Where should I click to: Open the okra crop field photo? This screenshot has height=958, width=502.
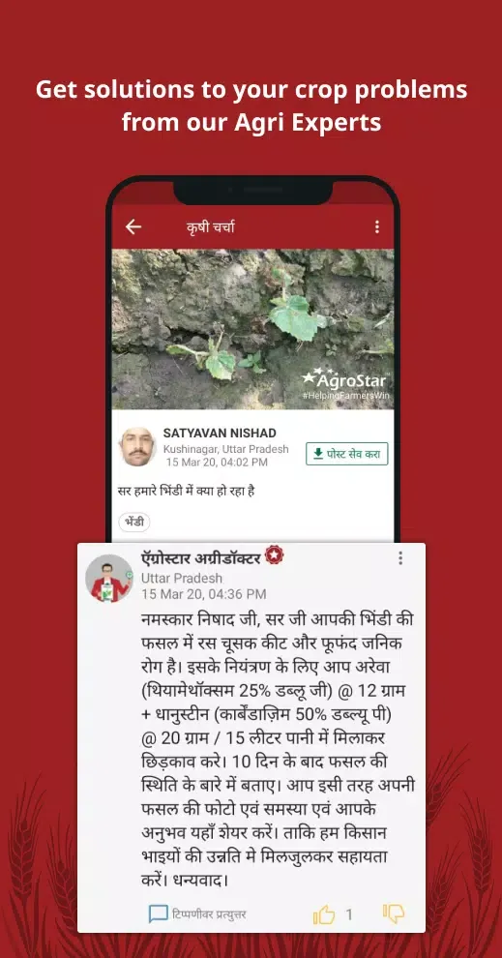(x=252, y=329)
